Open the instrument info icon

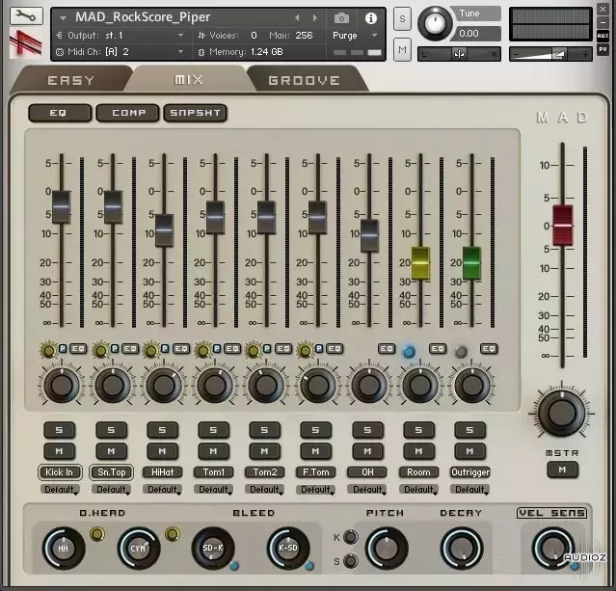[371, 17]
